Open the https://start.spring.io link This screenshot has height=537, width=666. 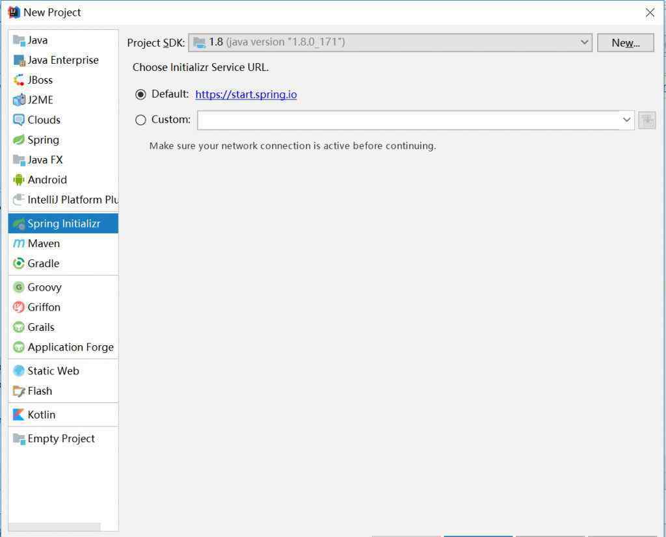(x=246, y=95)
